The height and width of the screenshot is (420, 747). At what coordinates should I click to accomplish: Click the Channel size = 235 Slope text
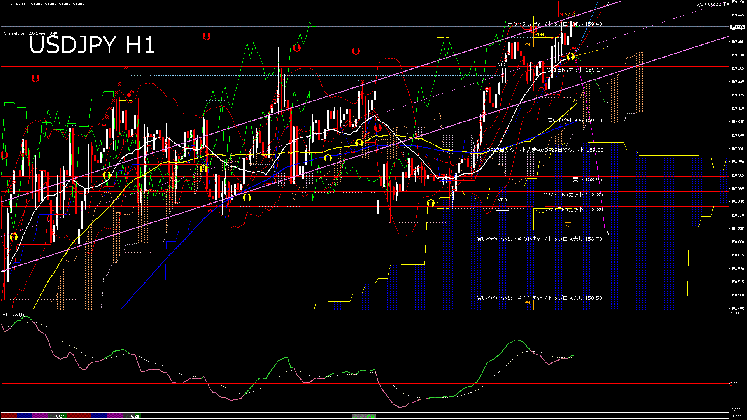[30, 33]
